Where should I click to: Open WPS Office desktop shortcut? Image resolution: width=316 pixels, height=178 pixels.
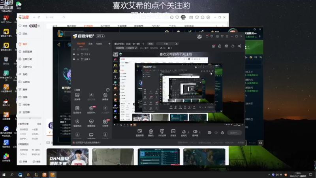pos(6,19)
